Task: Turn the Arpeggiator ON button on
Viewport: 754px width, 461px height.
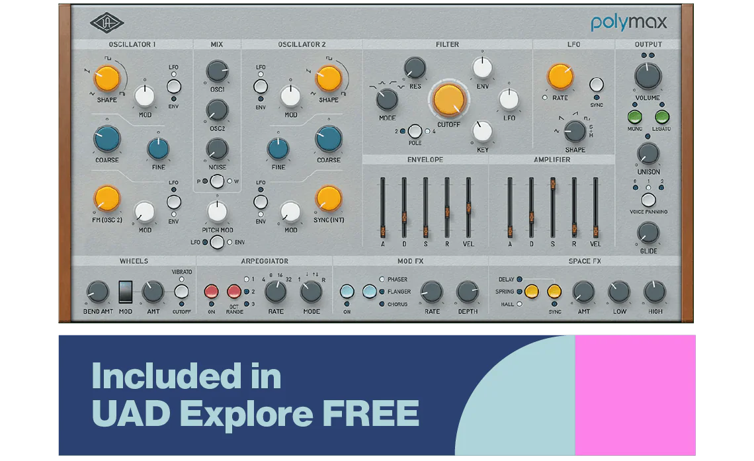Action: point(212,291)
